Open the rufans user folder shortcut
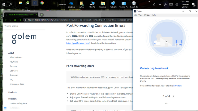 (x=82, y=5)
